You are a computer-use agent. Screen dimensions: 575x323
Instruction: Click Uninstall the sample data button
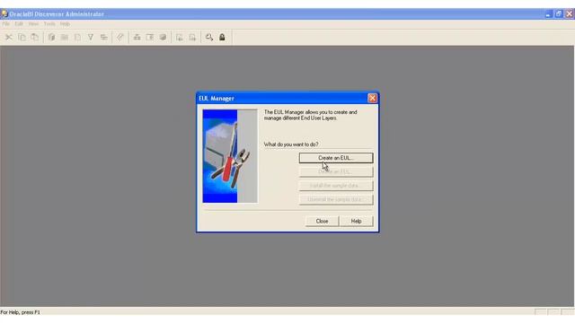click(x=336, y=199)
